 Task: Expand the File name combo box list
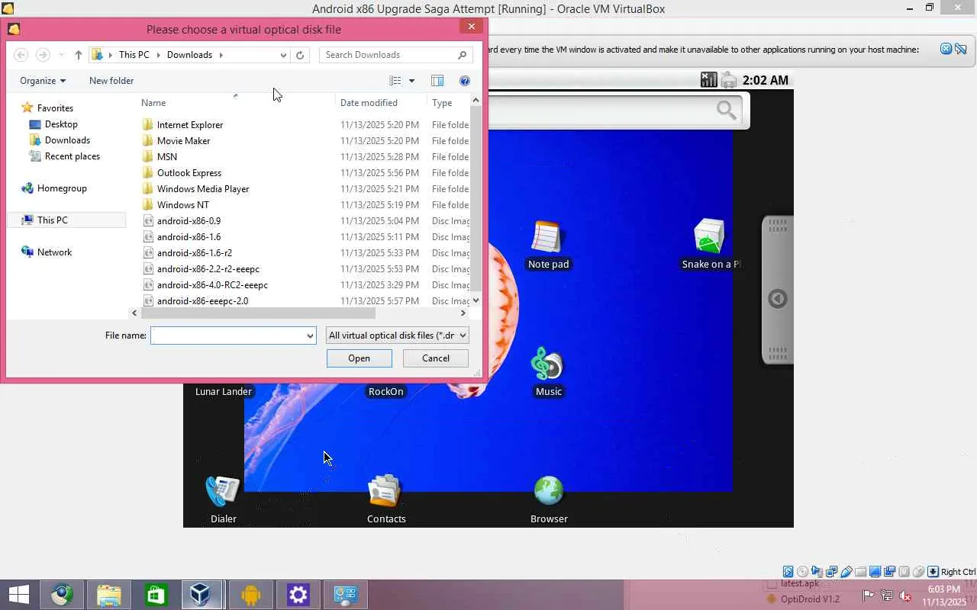pyautogui.click(x=310, y=335)
